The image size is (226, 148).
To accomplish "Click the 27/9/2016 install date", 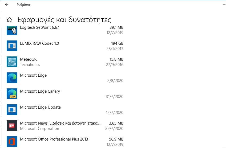I will [x=115, y=65].
